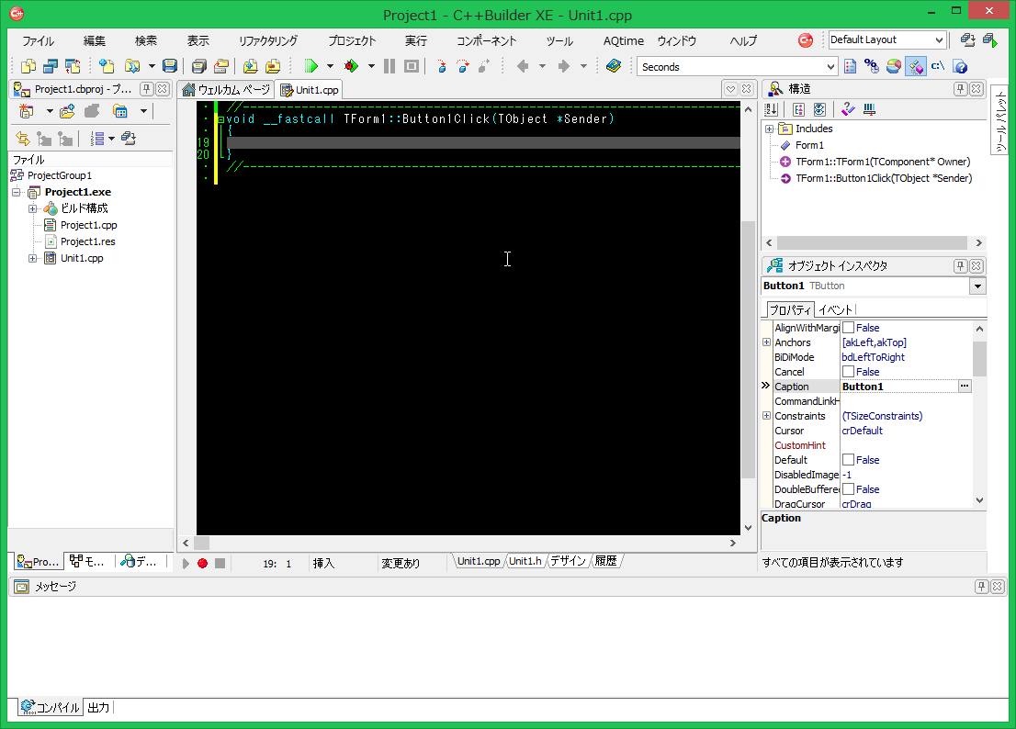1016x729 pixels.
Task: Click the ellipsis button beside Caption value
Action: click(964, 387)
